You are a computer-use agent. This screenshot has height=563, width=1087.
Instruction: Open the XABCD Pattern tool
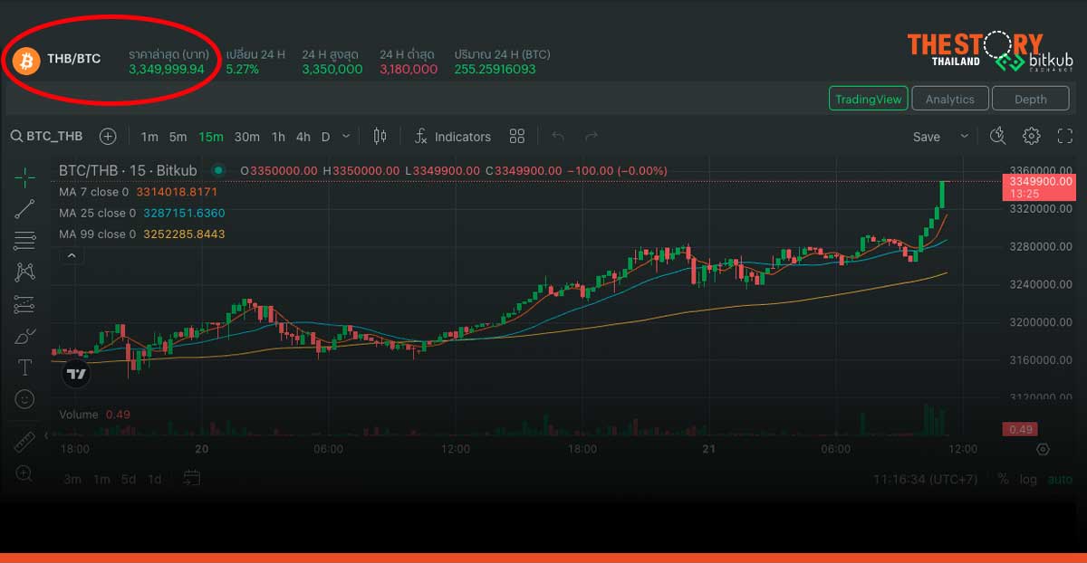pos(24,272)
